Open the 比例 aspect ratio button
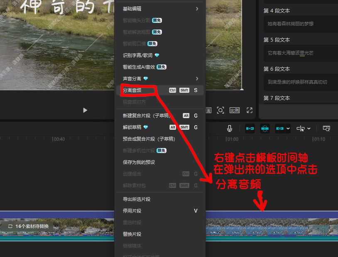Image resolution: width=338 pixels, height=257 pixels. point(235,110)
